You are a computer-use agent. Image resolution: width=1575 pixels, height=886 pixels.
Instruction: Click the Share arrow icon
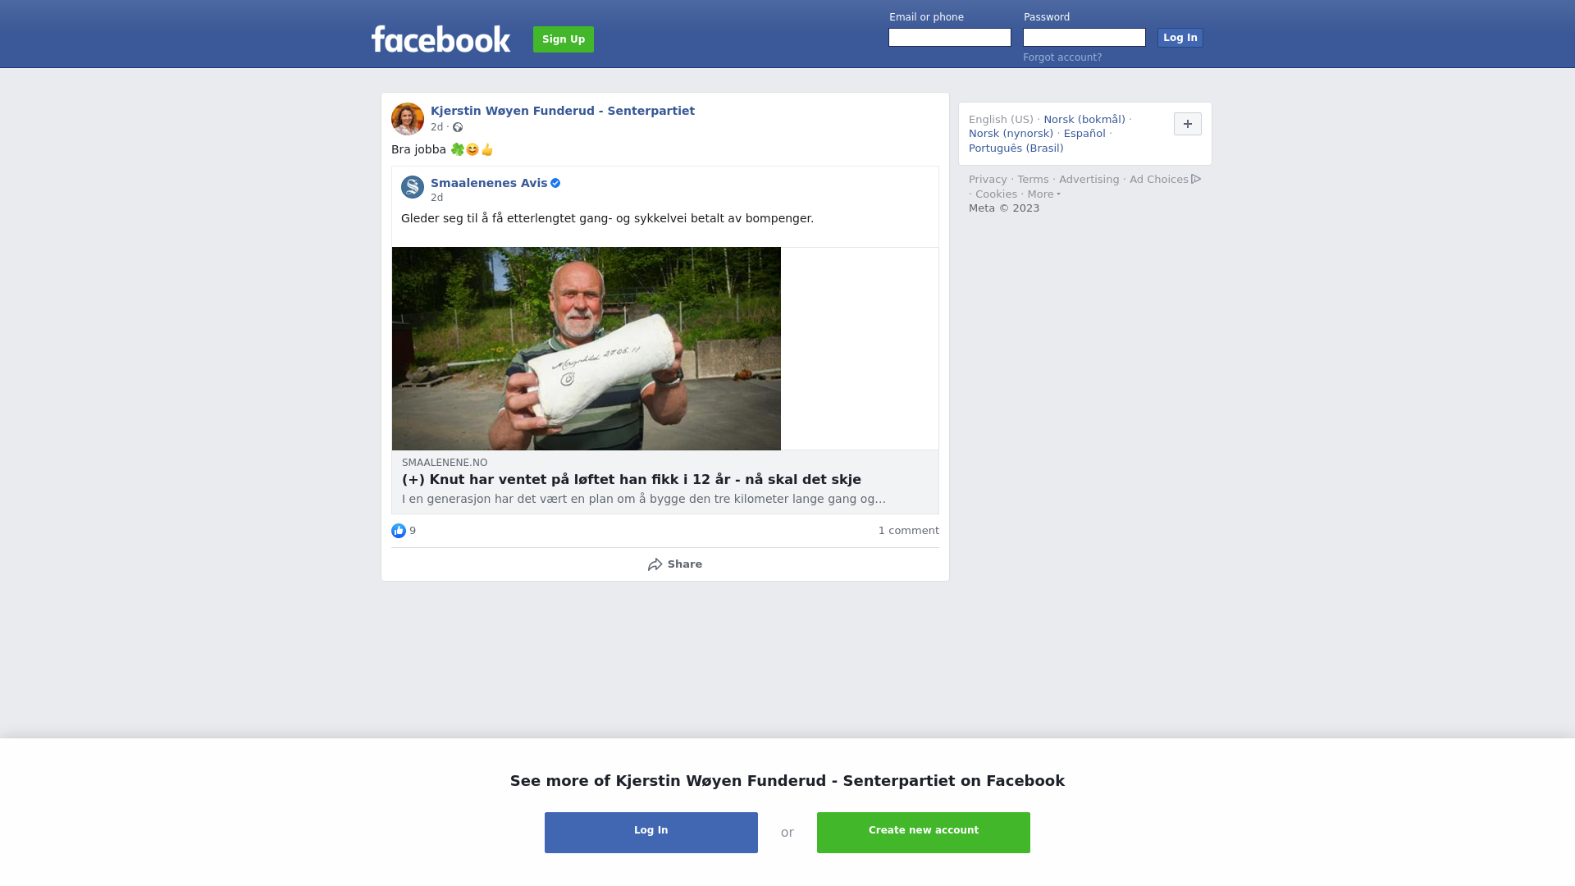(655, 564)
